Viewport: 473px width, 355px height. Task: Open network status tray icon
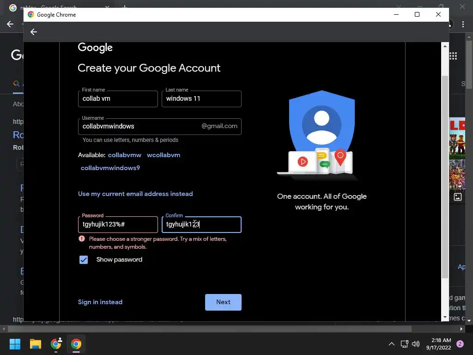(404, 344)
